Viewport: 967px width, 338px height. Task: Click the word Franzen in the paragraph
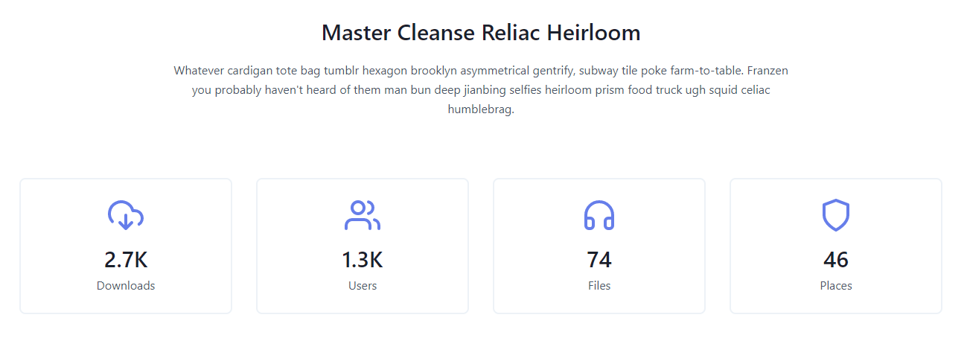767,71
